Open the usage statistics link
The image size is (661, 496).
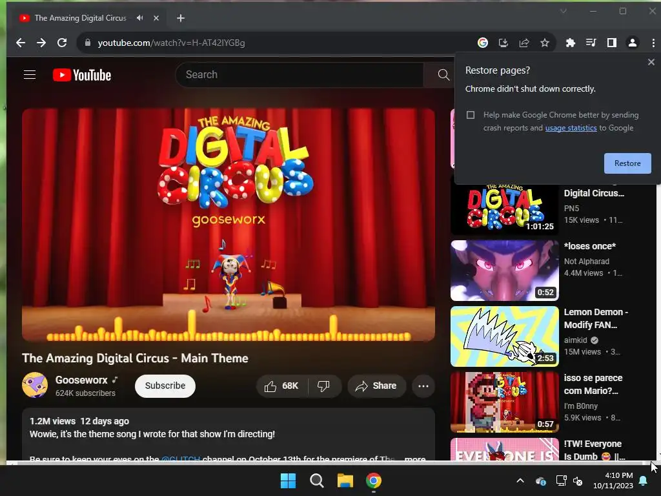[571, 128]
